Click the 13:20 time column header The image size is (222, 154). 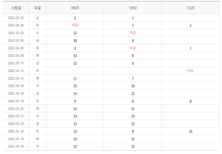coord(190,8)
